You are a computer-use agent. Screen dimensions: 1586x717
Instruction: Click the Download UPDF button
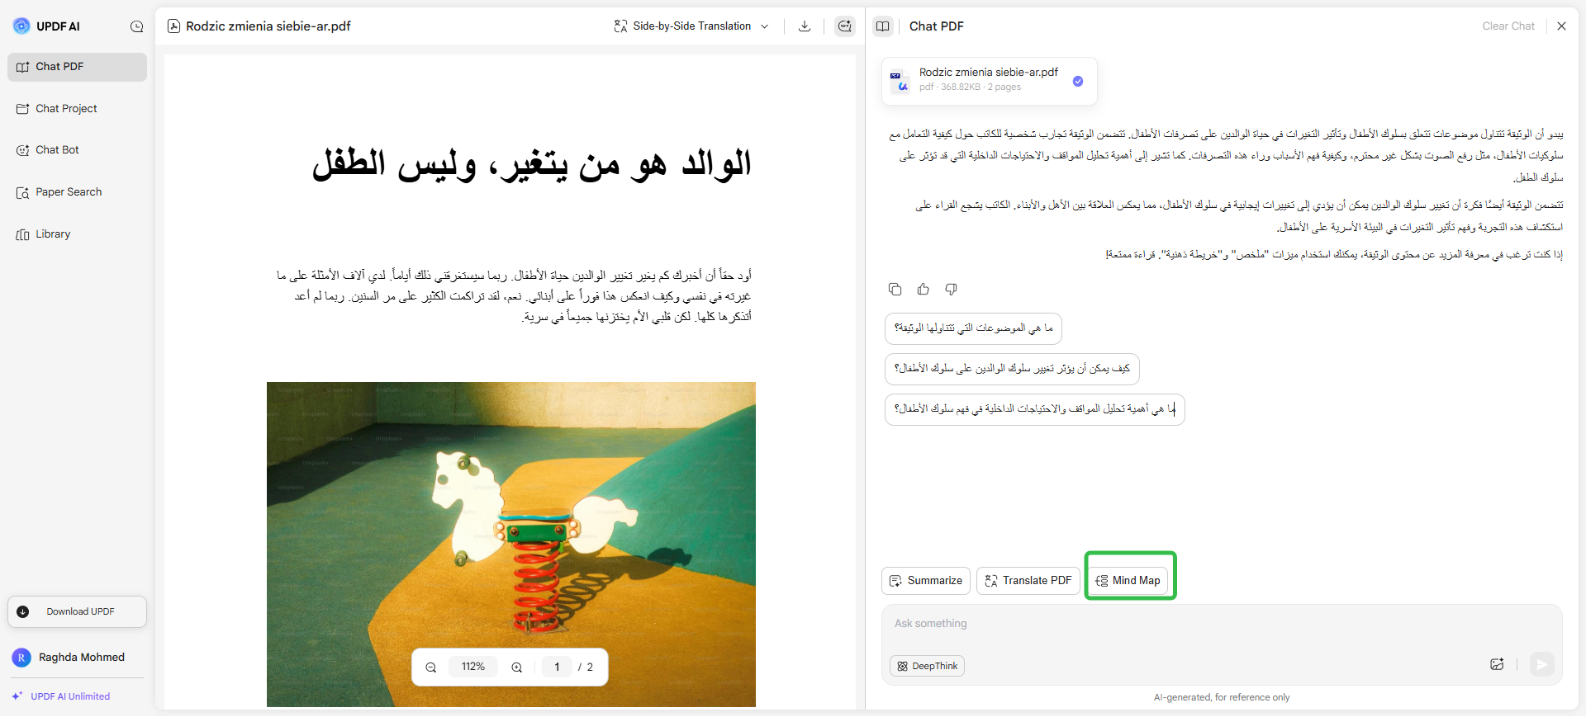pyautogui.click(x=77, y=611)
